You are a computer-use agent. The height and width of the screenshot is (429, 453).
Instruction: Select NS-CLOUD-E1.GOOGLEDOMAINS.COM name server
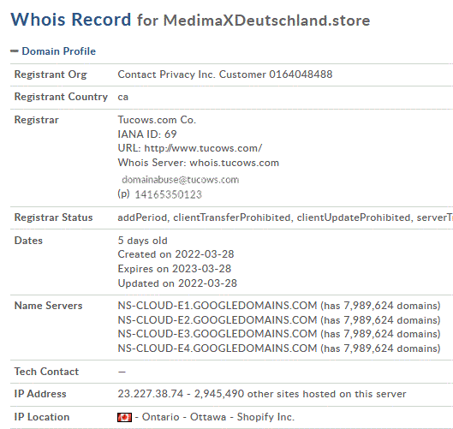click(218, 306)
